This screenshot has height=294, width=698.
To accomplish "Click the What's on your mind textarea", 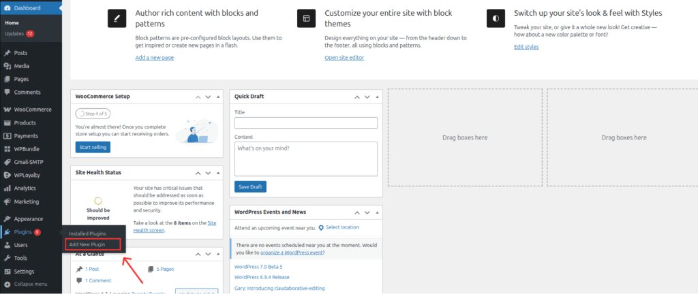I will (x=306, y=159).
